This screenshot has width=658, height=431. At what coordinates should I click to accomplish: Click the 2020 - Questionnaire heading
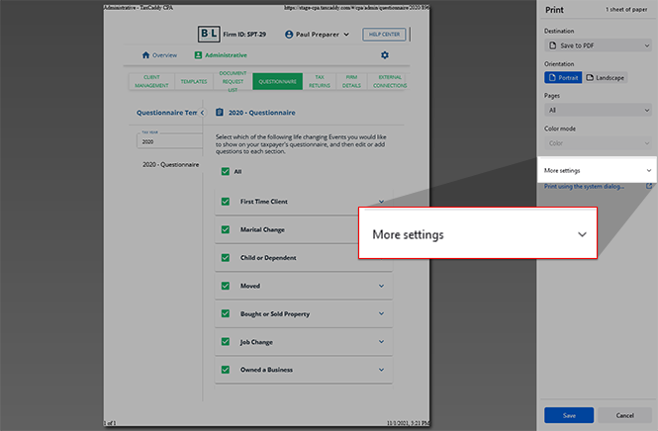click(x=262, y=113)
